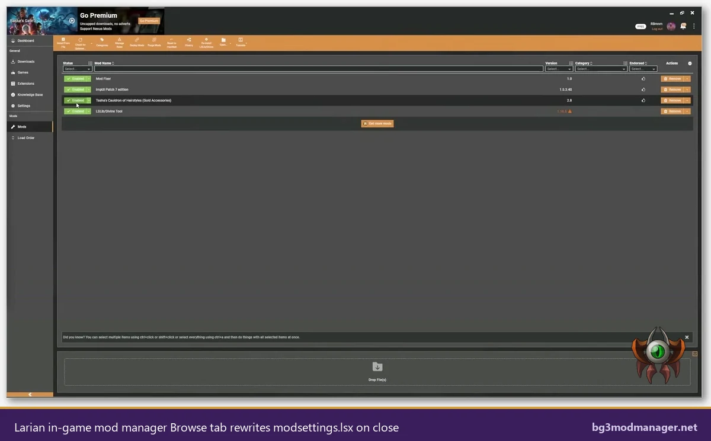Screen dimensions: 711x441
Task: Click the Drop File(s) drop zone
Action: pyautogui.click(x=377, y=372)
